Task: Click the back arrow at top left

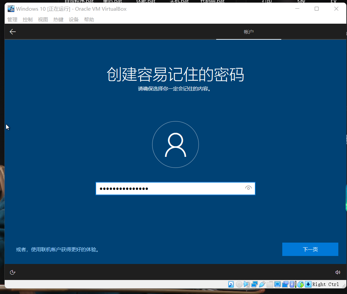Action: (12, 31)
